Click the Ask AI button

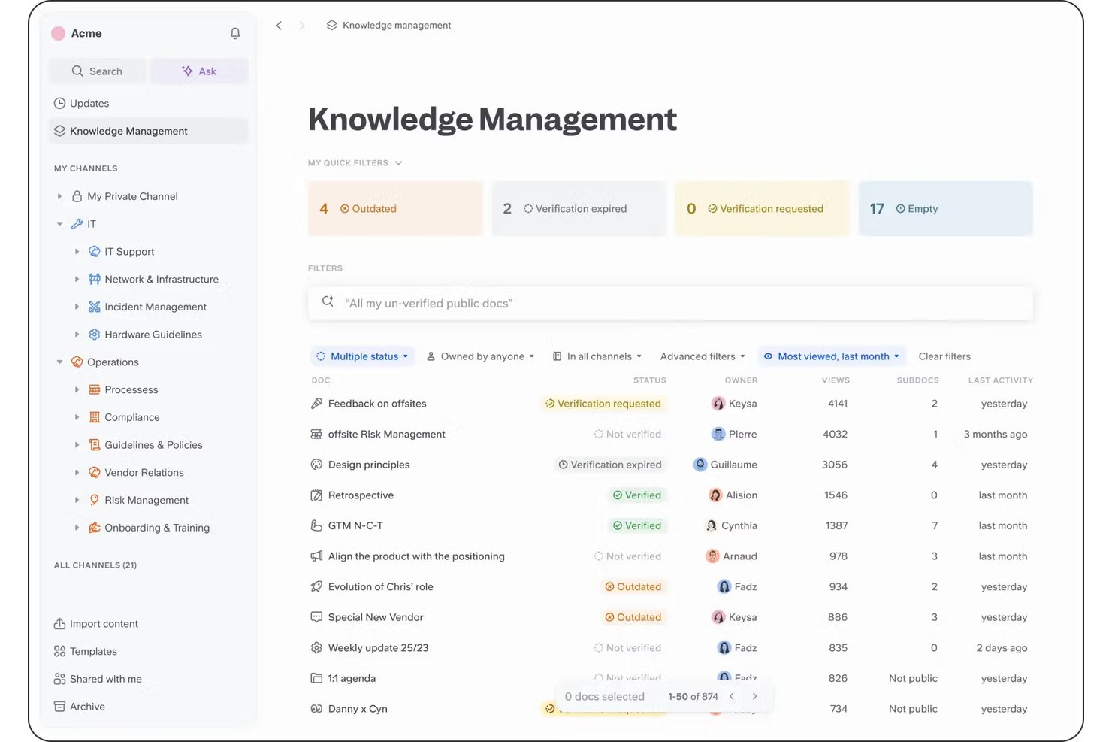pyautogui.click(x=199, y=71)
